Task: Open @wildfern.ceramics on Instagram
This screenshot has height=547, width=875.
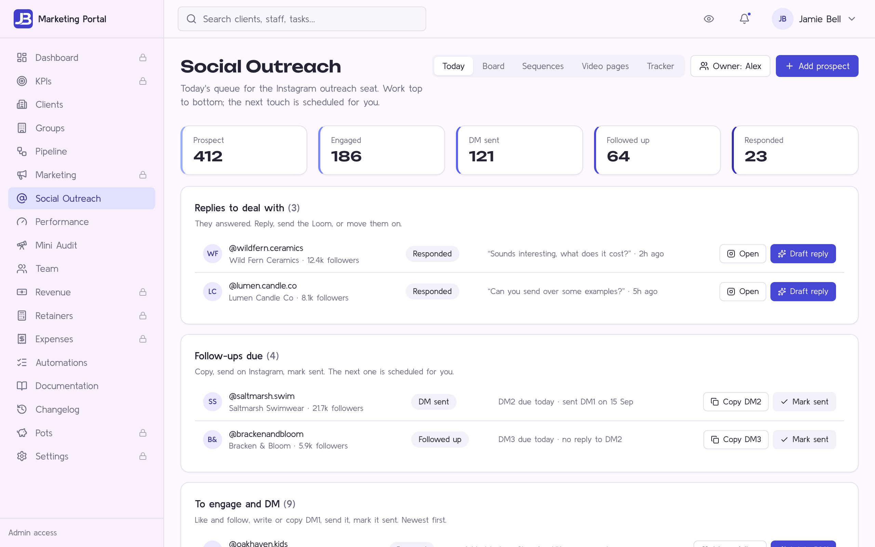Action: coord(743,254)
